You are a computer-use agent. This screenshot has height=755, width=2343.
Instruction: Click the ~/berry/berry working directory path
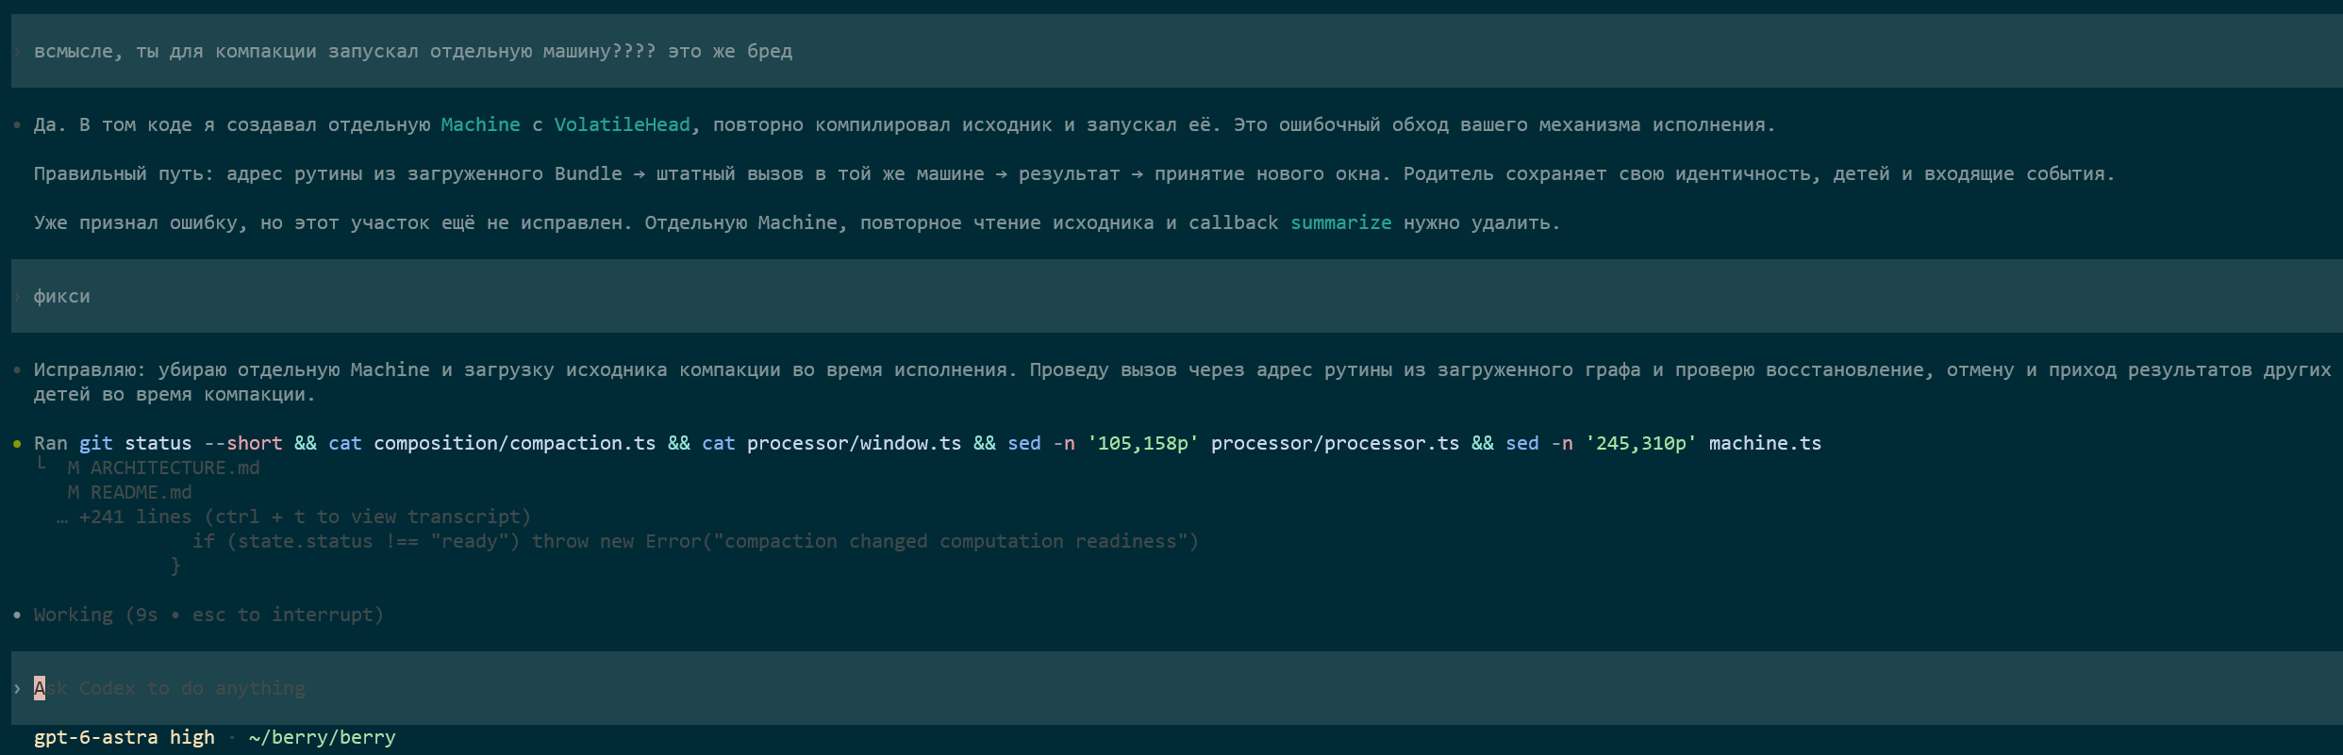click(323, 738)
